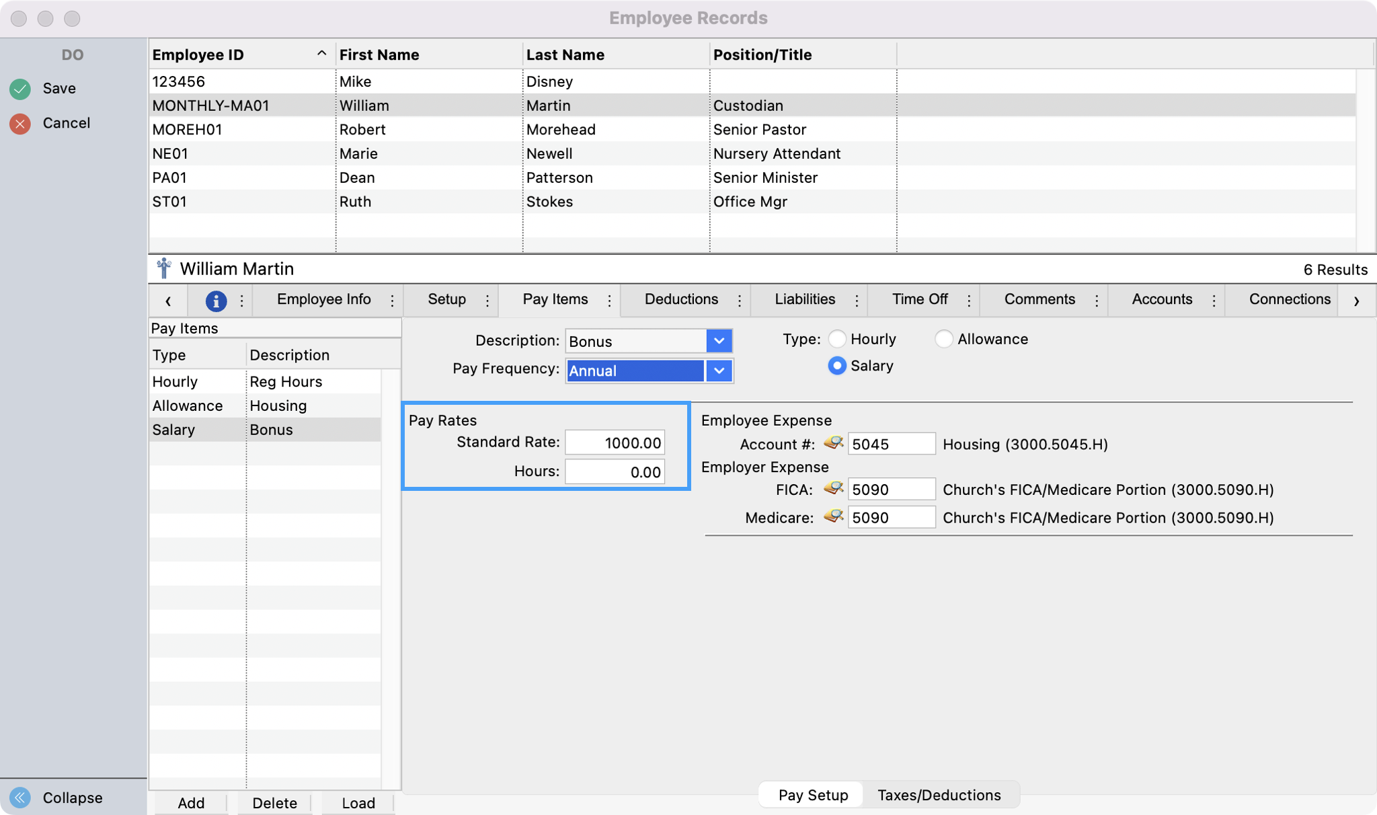Click the green Save checkmark icon
Screen dimensions: 1377x815
(20, 89)
